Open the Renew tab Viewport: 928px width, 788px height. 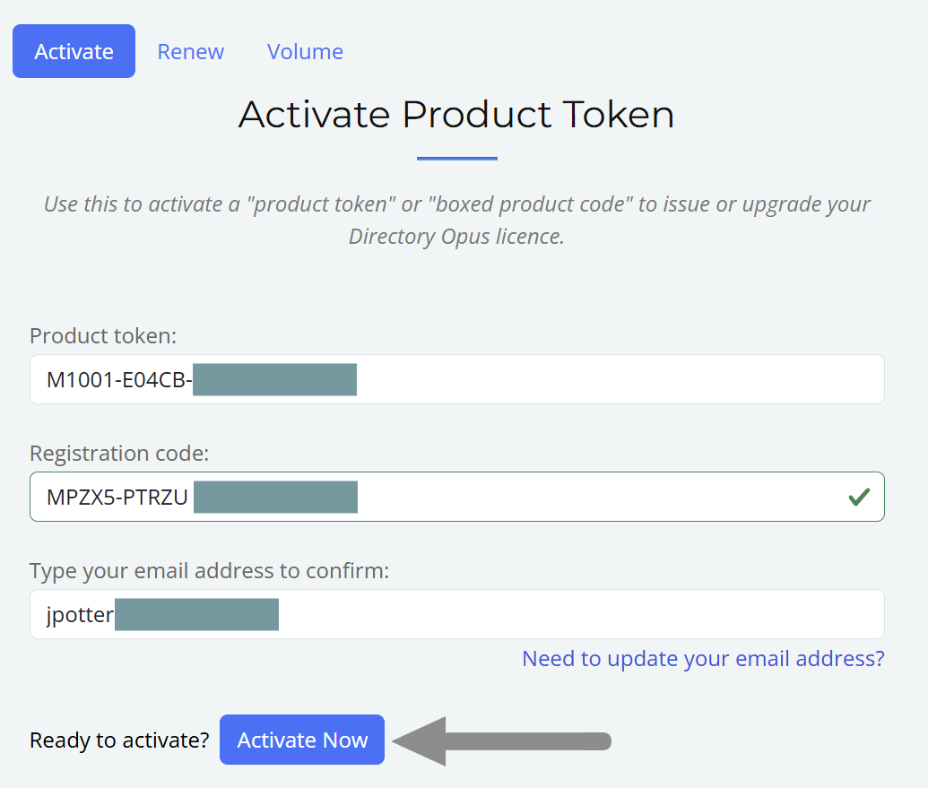click(x=190, y=51)
